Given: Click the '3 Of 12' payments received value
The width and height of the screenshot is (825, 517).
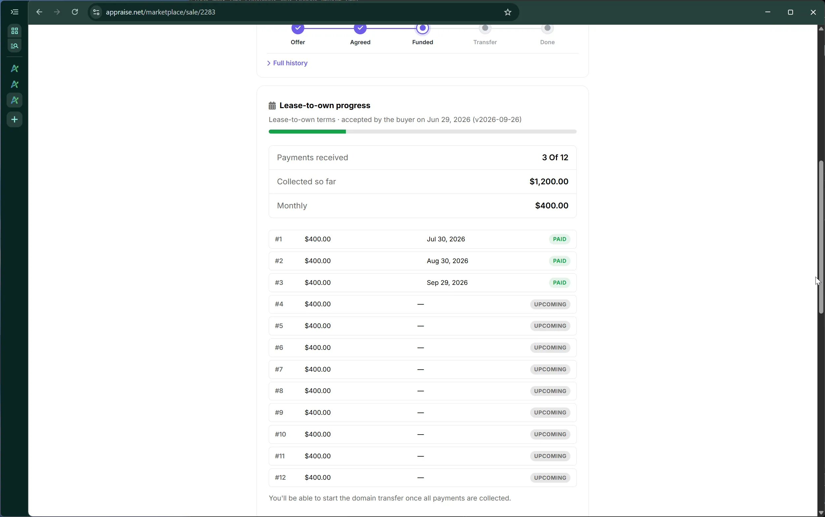Looking at the screenshot, I should click(x=555, y=158).
